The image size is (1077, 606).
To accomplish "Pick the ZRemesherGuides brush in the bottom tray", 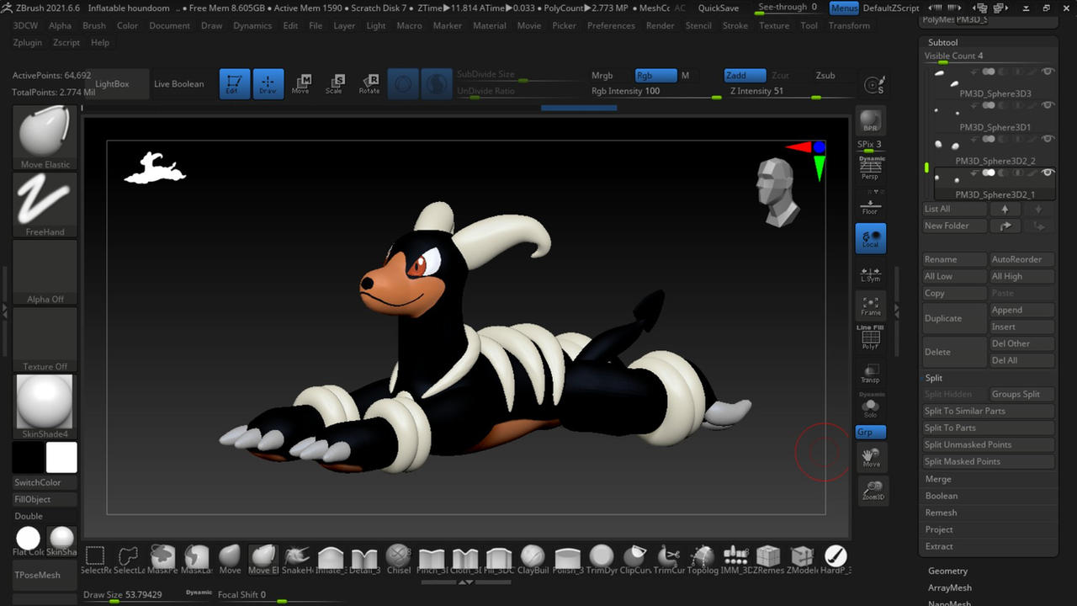I will click(768, 558).
